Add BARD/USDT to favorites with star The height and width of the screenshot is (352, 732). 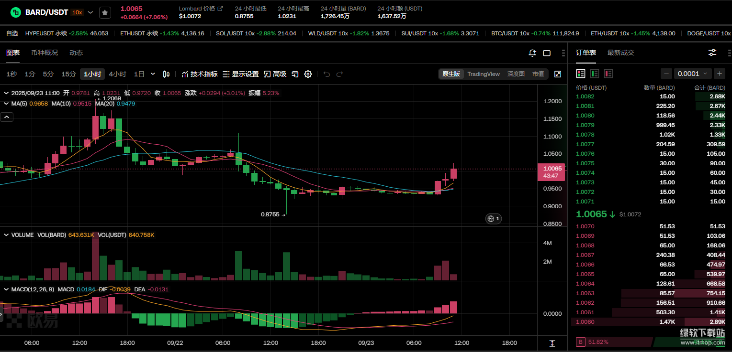point(105,13)
